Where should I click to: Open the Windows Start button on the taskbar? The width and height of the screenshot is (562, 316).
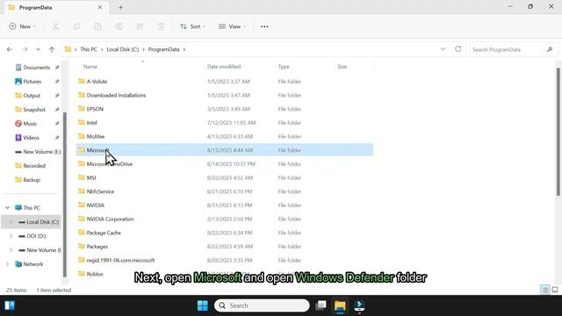click(203, 305)
